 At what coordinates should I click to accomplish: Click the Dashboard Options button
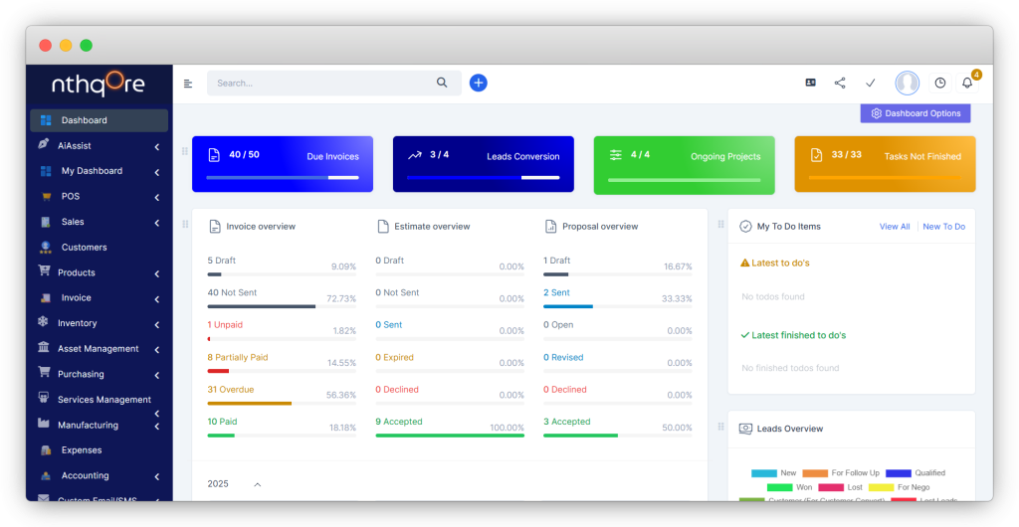coord(916,113)
